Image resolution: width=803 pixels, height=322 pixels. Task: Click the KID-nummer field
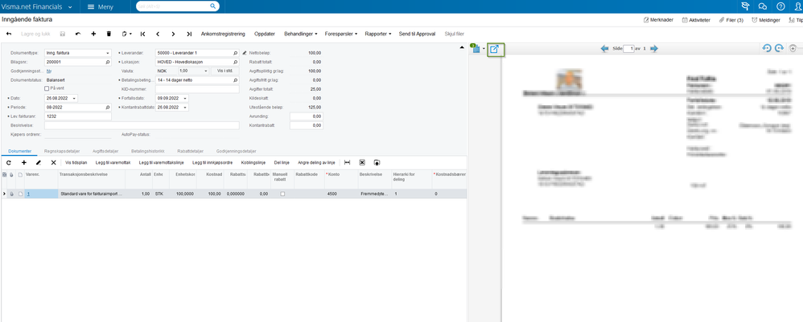pyautogui.click(x=197, y=89)
